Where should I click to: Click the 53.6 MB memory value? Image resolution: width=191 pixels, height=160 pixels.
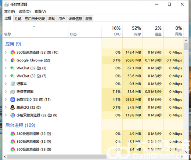[x=134, y=76]
